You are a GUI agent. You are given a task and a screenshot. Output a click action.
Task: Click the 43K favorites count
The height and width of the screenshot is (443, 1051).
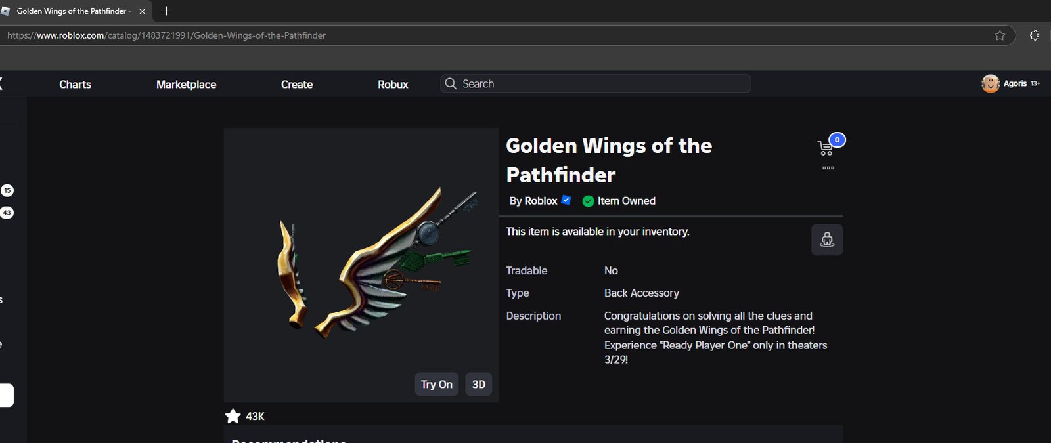coord(255,416)
